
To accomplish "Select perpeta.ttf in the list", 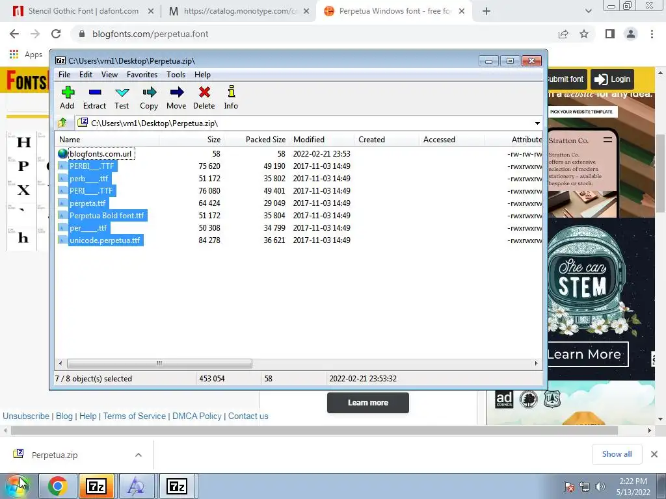I will click(88, 203).
